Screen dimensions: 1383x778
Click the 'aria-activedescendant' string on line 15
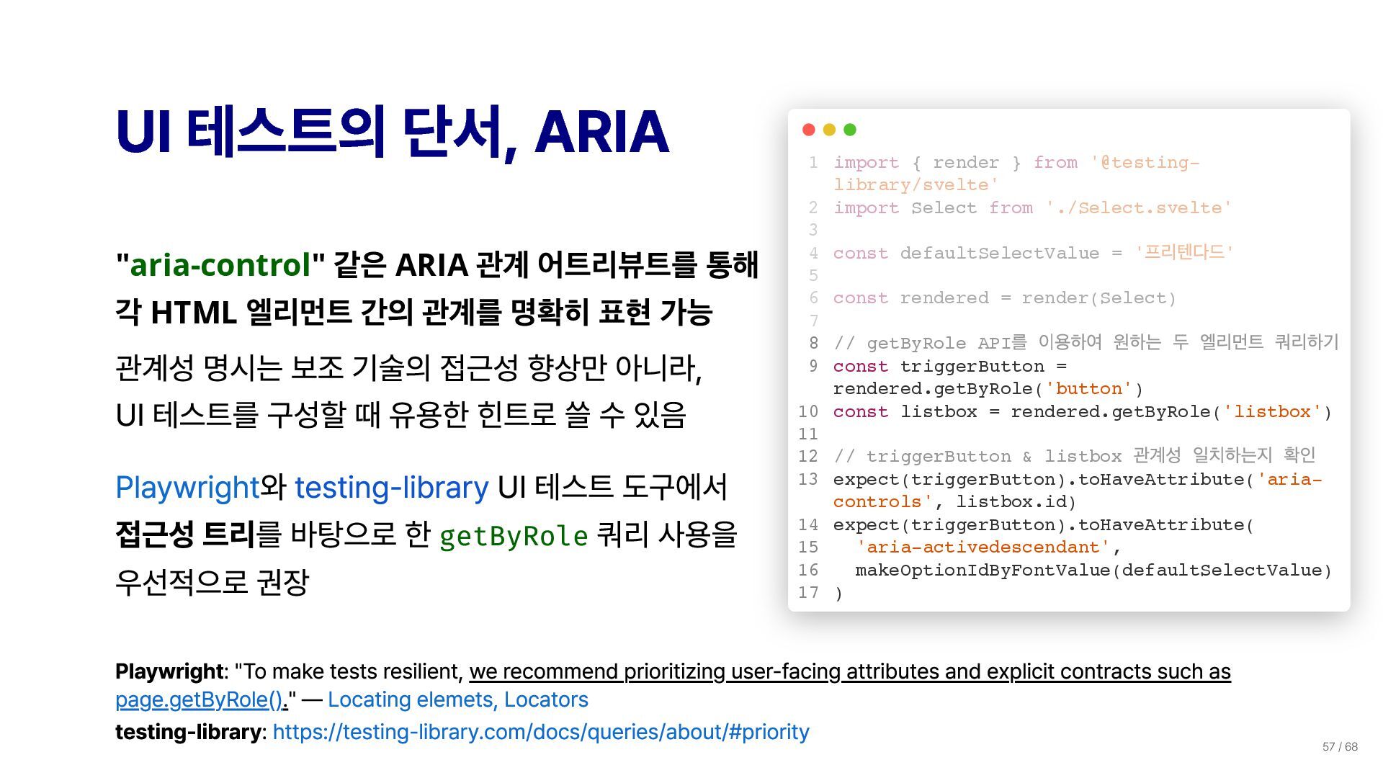(x=983, y=547)
